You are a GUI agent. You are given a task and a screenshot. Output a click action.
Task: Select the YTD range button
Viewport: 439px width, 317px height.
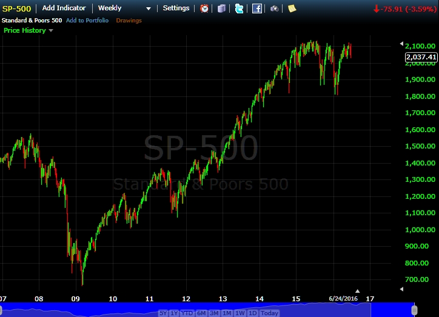tap(186, 313)
